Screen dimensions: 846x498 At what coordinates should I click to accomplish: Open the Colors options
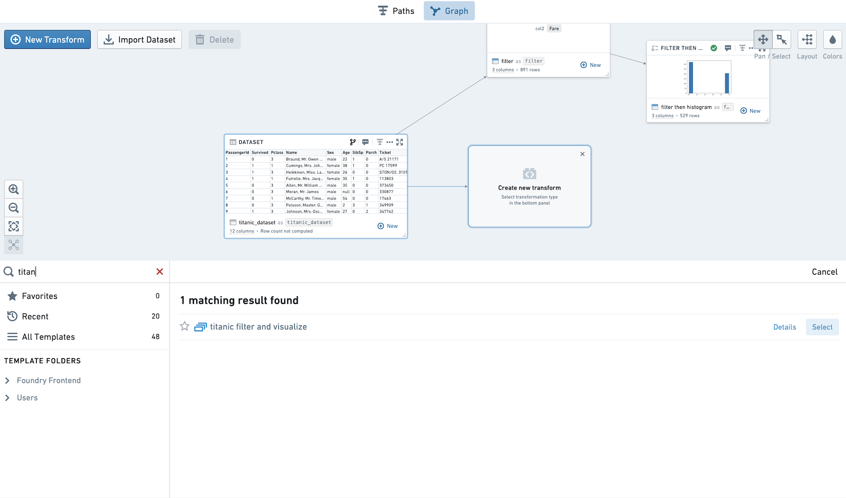click(x=832, y=40)
